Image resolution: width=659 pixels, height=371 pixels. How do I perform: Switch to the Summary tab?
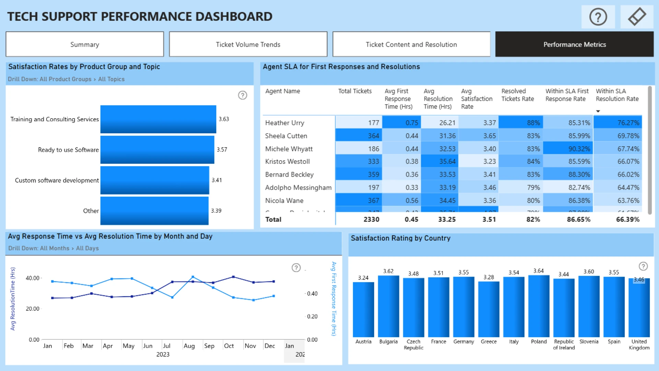tap(85, 44)
